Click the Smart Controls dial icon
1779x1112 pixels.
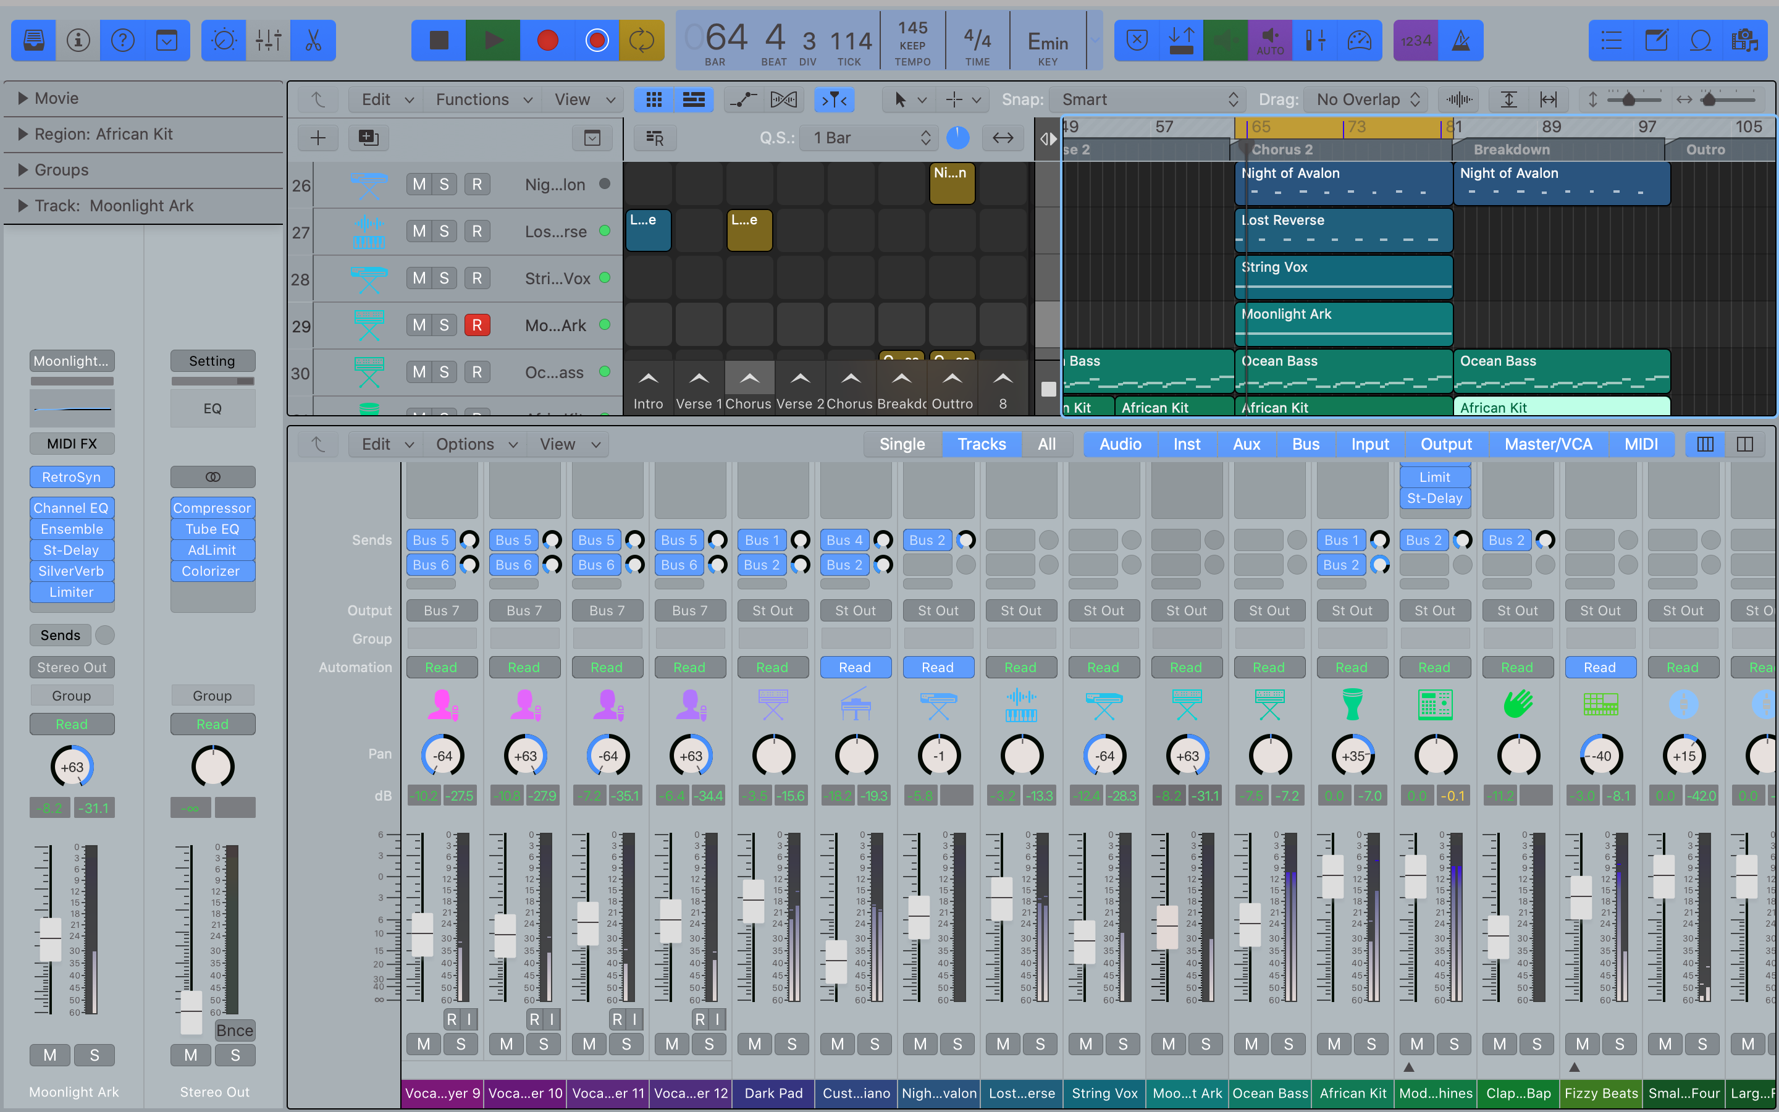click(x=224, y=40)
